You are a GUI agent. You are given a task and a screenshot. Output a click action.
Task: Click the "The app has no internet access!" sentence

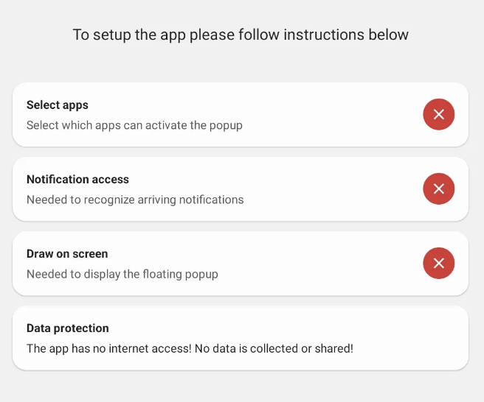pos(108,348)
